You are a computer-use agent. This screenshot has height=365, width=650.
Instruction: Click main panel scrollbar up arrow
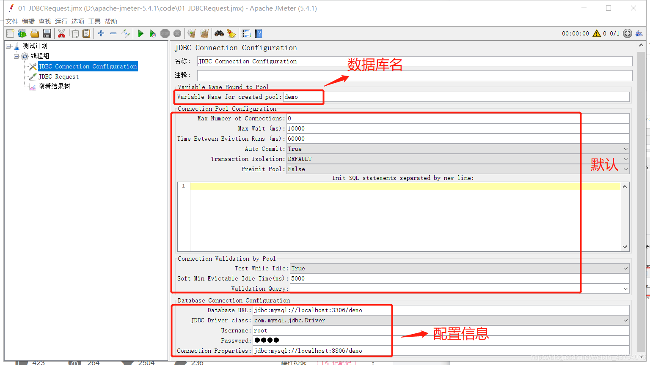coord(641,45)
